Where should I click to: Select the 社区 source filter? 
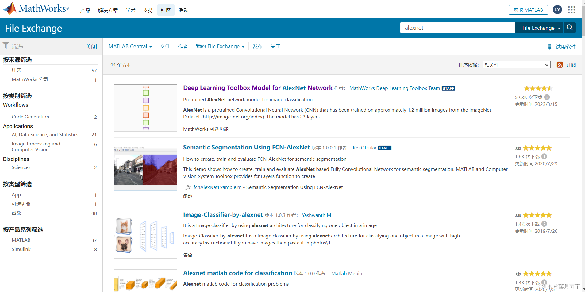tap(16, 71)
